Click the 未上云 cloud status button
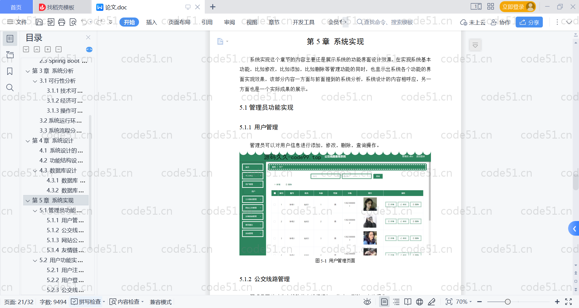Viewport: 579px width, 308px height. (473, 22)
